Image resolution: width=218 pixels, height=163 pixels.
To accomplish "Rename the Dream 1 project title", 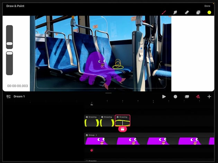I will pos(19,97).
